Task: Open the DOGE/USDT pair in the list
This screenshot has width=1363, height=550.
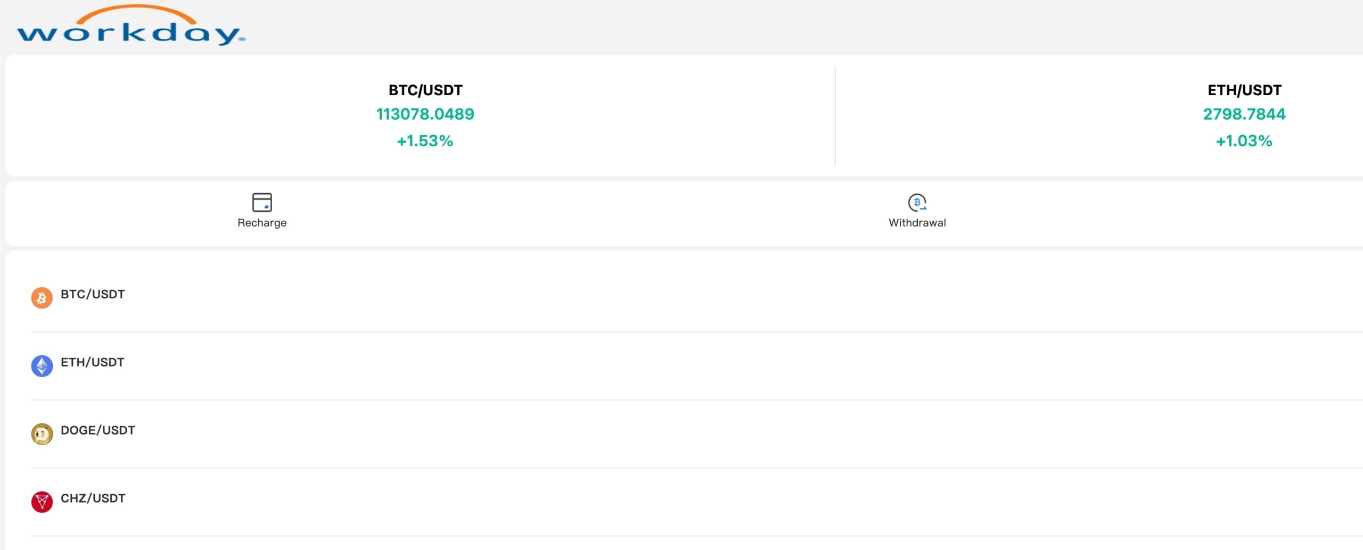Action: [x=98, y=430]
